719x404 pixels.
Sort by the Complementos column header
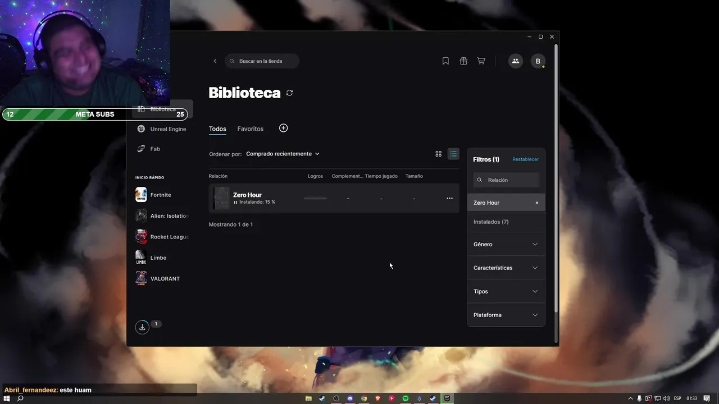tap(347, 176)
